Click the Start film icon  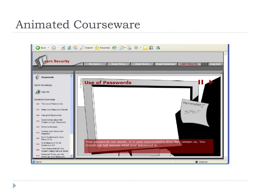(38, 92)
